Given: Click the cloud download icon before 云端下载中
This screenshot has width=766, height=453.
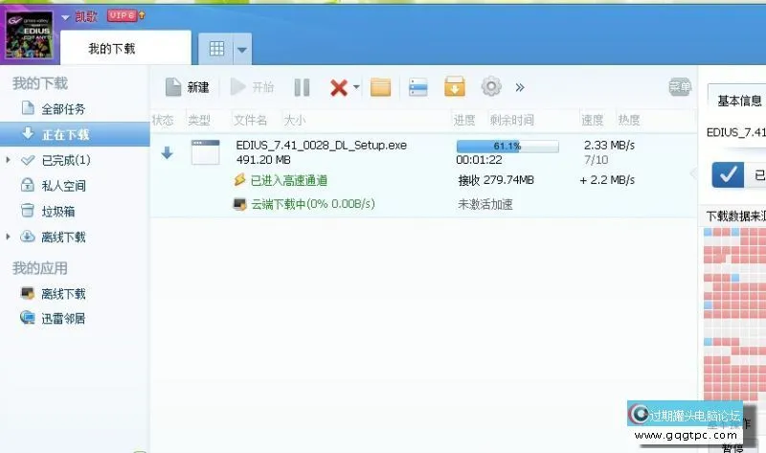Looking at the screenshot, I should click(x=239, y=204).
